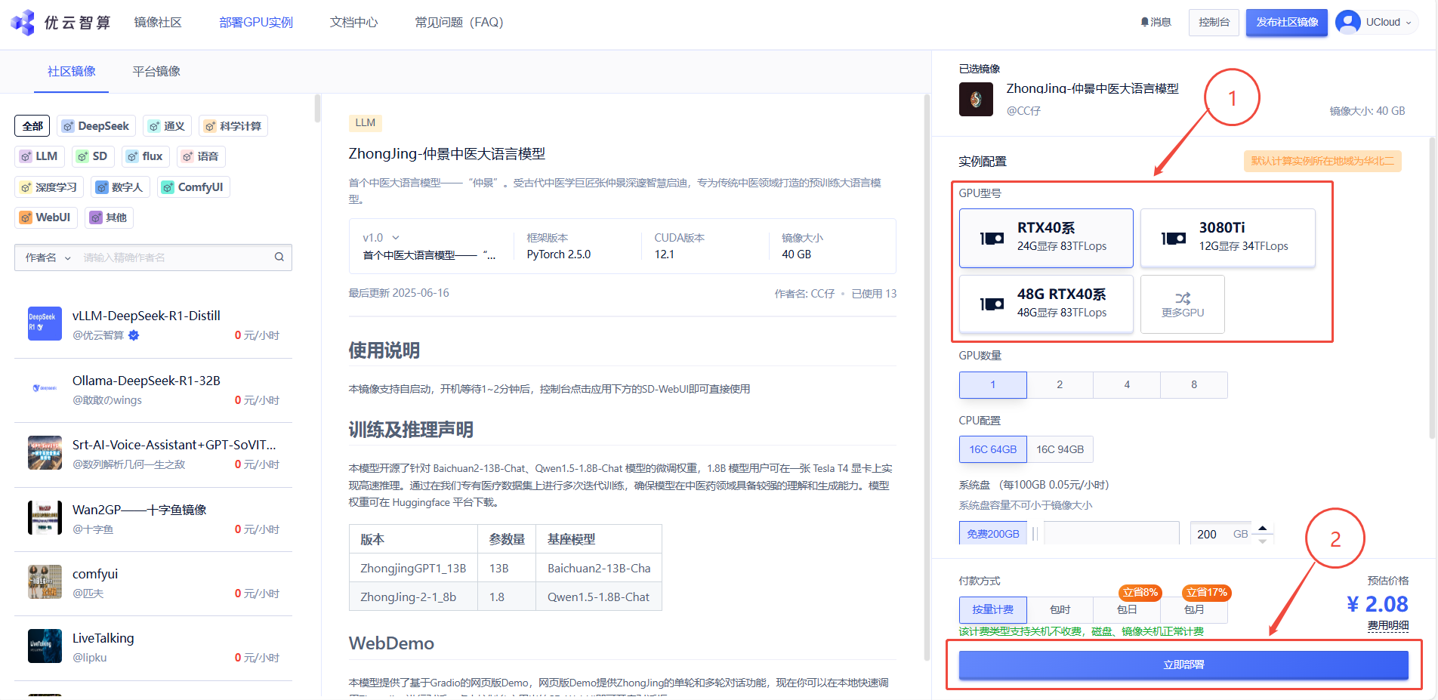The width and height of the screenshot is (1438, 700).
Task: Click the system disk slider track
Action: pyautogui.click(x=1111, y=534)
